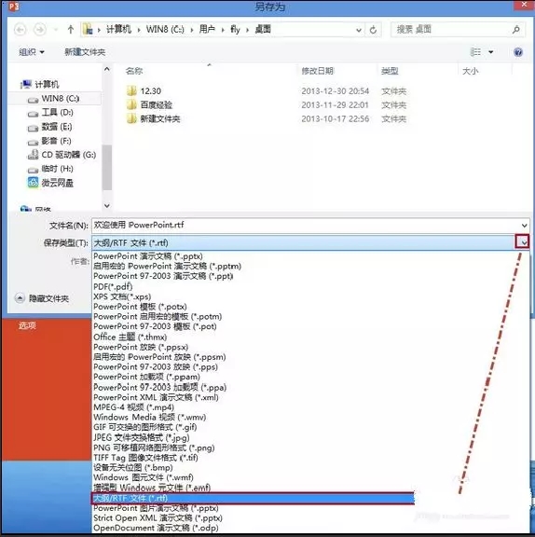Click the Back navigation arrow

pos(21,30)
